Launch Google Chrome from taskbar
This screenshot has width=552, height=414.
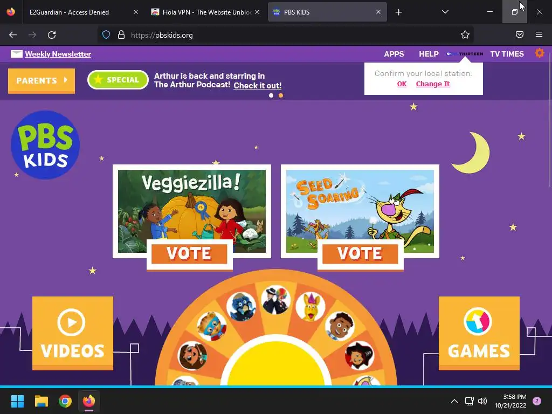click(65, 401)
